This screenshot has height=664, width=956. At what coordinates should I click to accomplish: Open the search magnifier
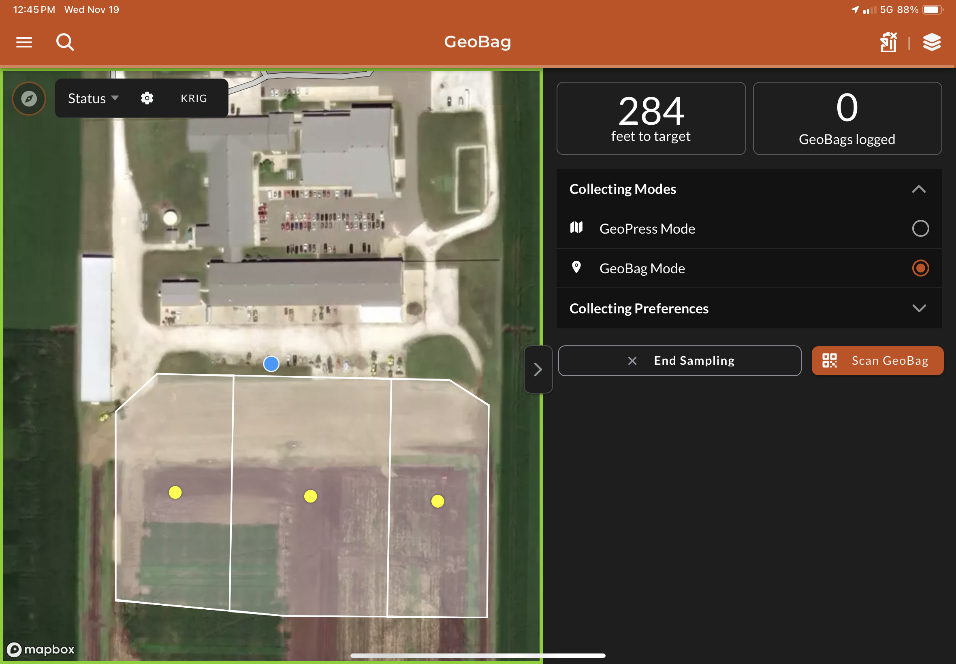click(x=65, y=42)
